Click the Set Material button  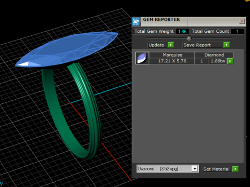[x=217, y=169]
